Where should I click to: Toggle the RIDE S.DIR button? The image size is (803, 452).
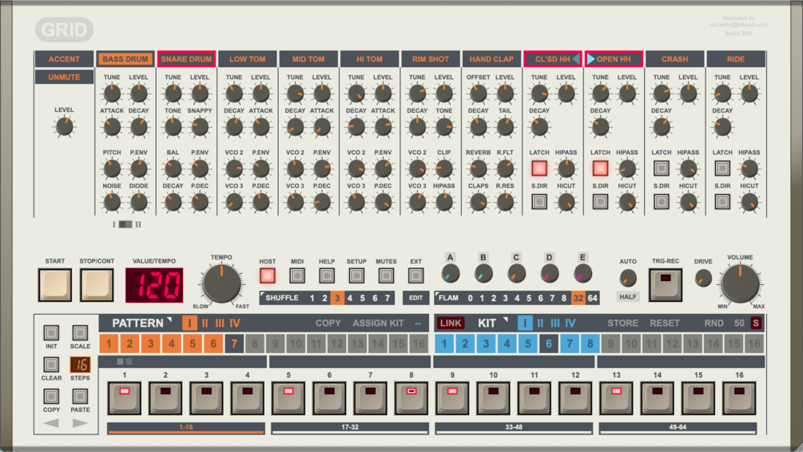tap(722, 202)
